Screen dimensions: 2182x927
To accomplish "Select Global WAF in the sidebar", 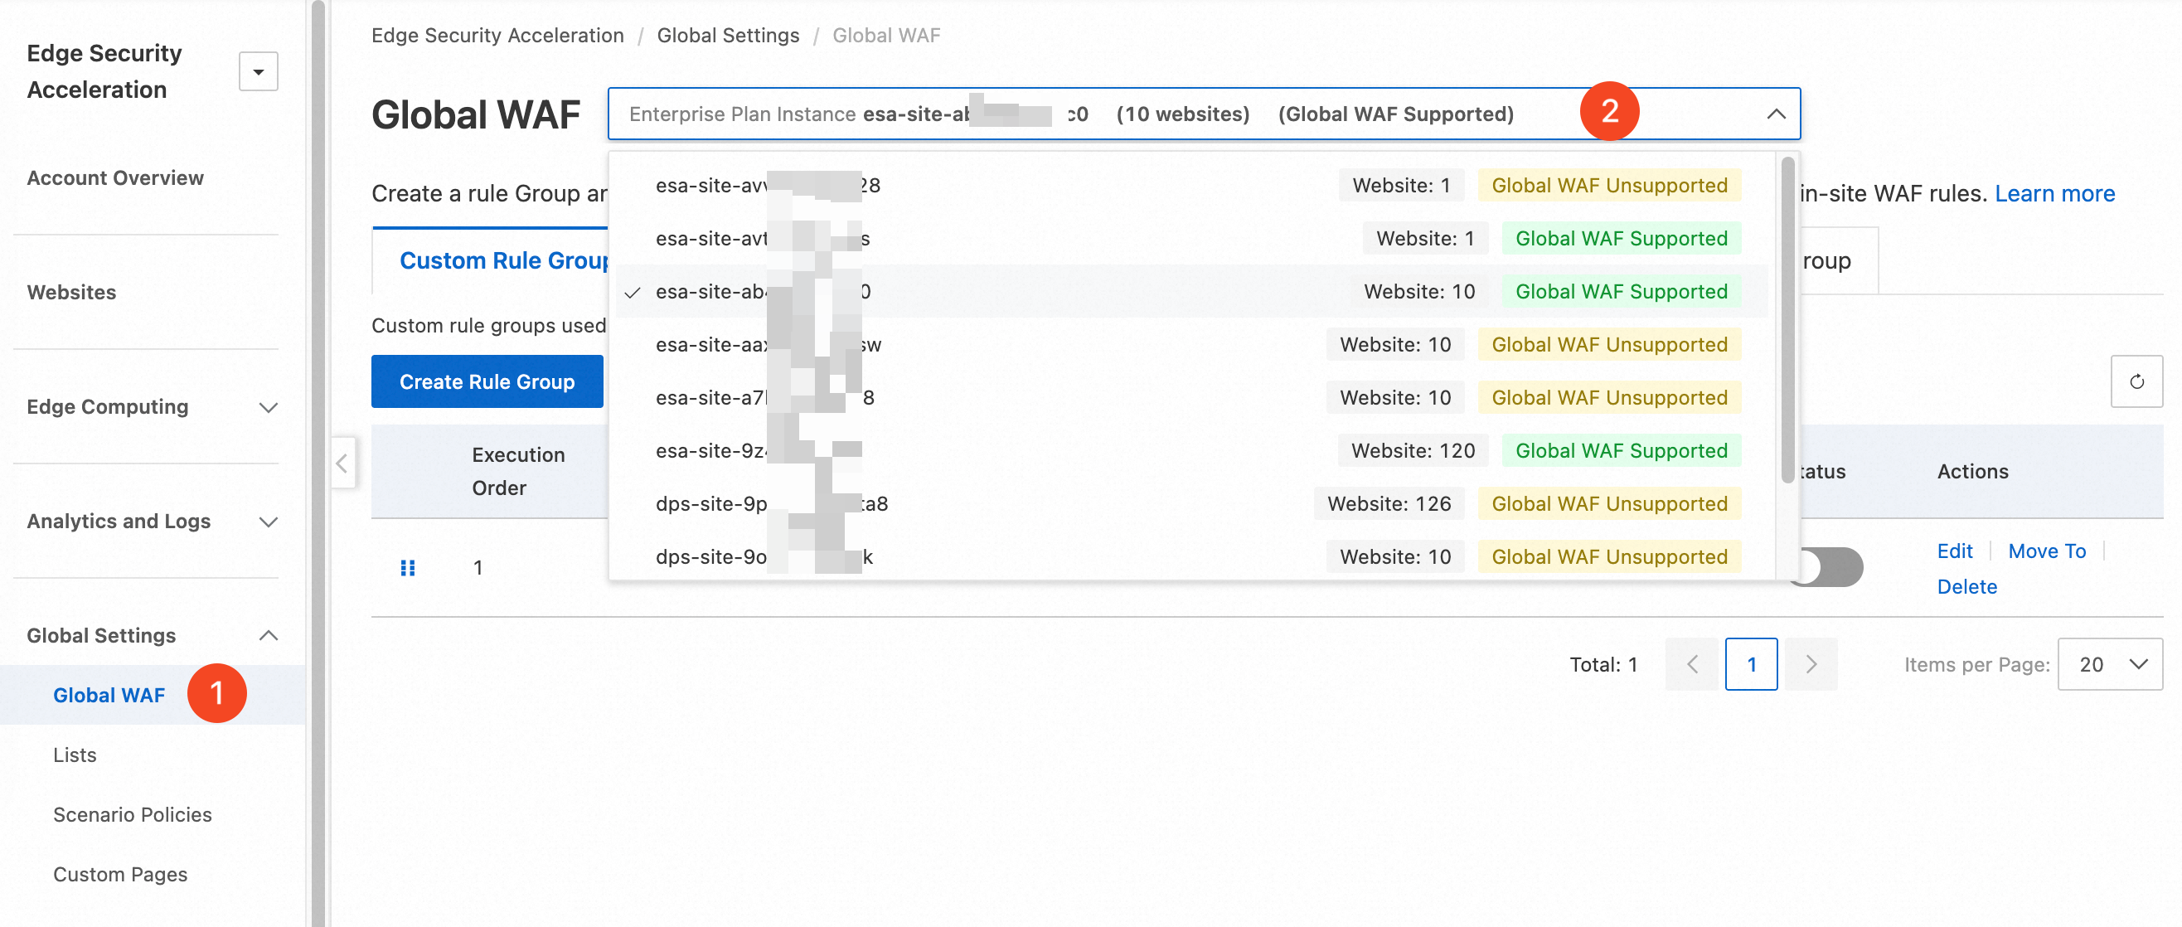I will [x=109, y=695].
